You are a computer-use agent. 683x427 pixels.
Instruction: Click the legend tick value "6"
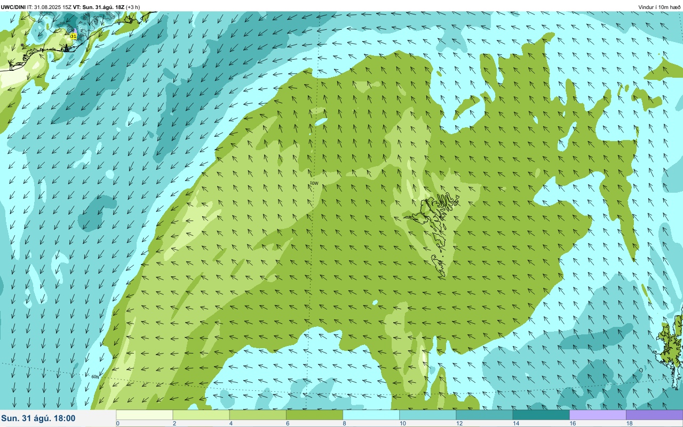[x=288, y=423]
